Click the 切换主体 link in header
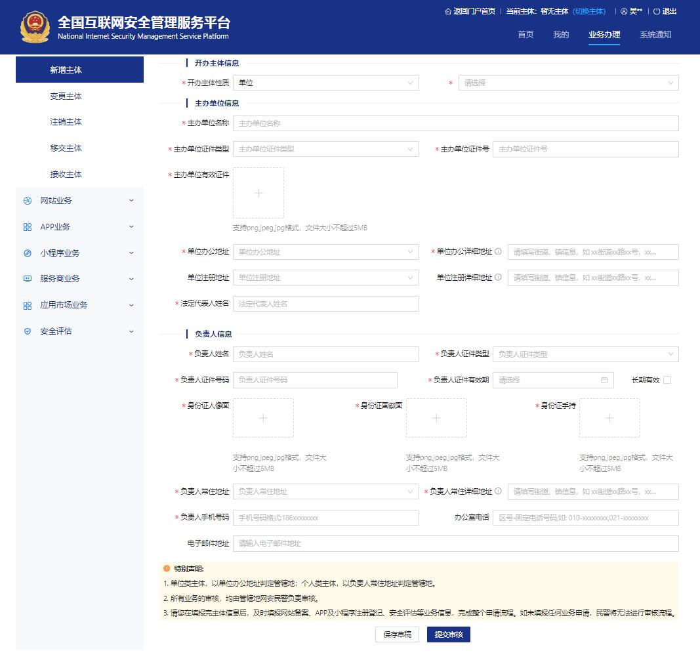This screenshot has width=700, height=664. click(x=588, y=11)
